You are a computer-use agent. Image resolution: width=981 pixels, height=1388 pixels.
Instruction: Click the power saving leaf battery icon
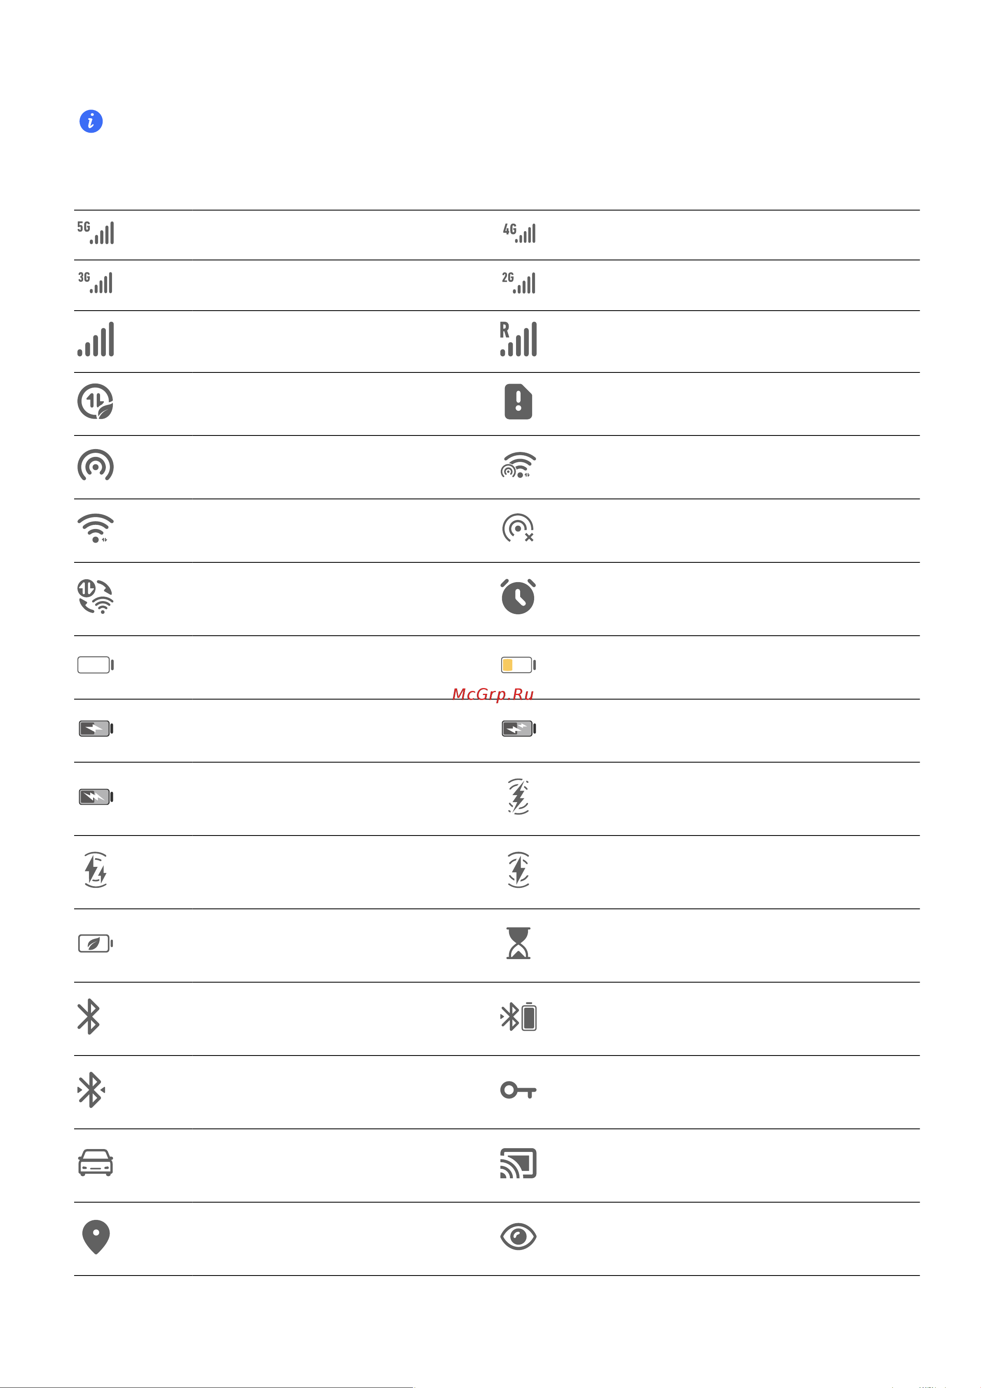coord(96,944)
